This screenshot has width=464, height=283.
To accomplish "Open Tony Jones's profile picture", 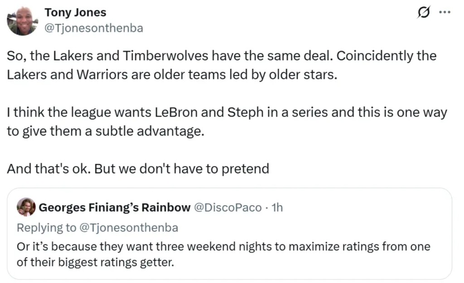I will point(22,20).
